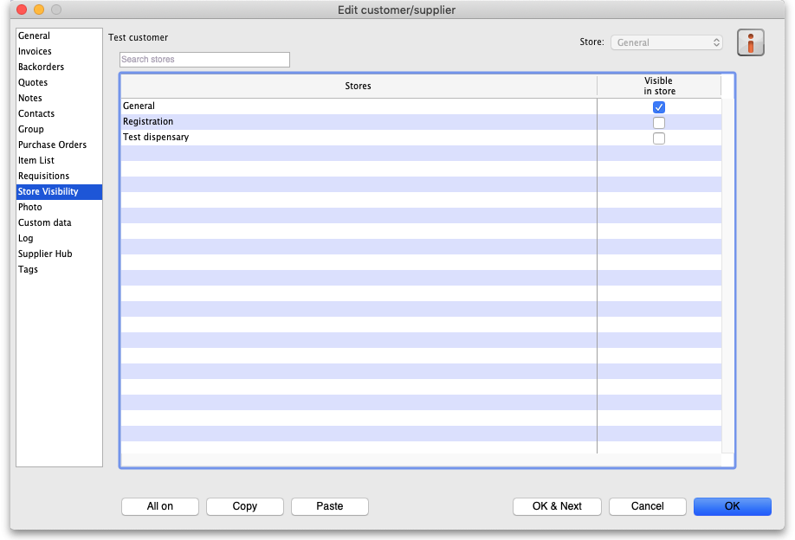Show the Tags section
Screen dimensions: 795x540
[x=29, y=270]
